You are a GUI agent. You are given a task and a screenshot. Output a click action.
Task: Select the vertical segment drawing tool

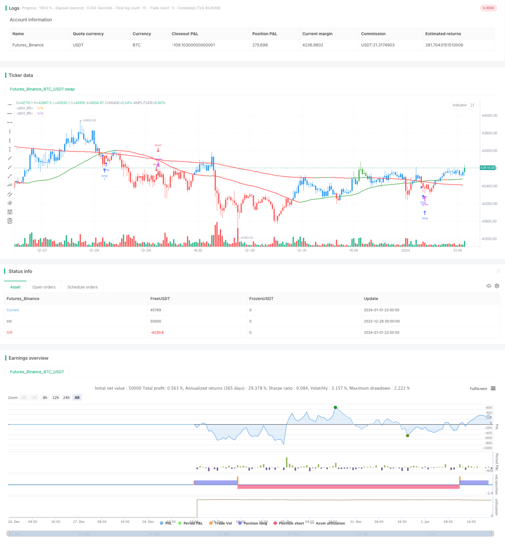10,149
